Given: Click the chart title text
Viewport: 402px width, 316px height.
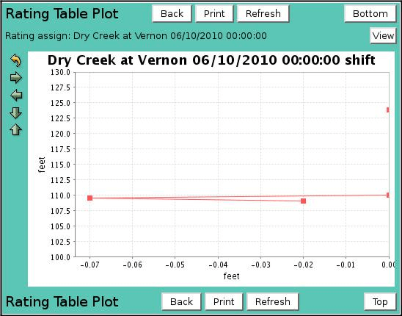Looking at the screenshot, I should pyautogui.click(x=211, y=60).
